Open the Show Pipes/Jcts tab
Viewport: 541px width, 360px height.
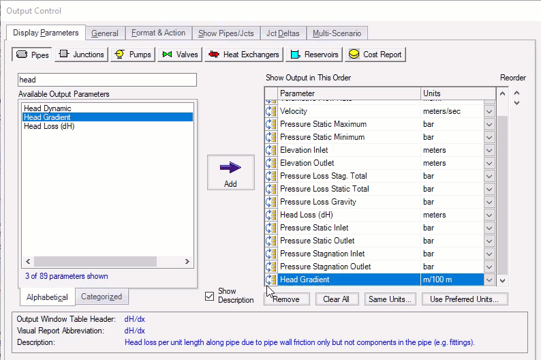226,33
